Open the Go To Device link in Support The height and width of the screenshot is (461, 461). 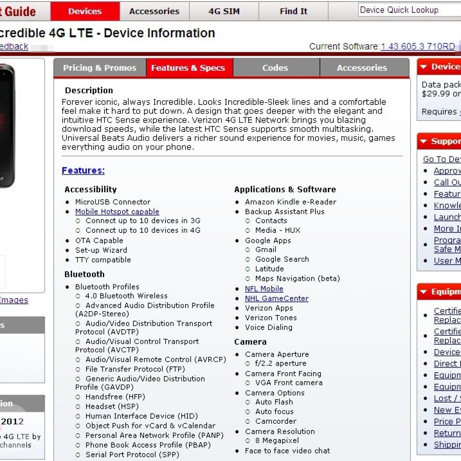(x=442, y=159)
